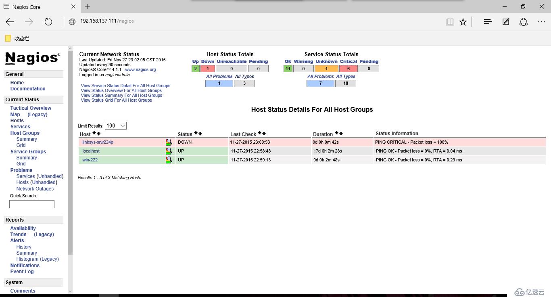Screen dimensions: 551x297
Task: Click red Down count 1
Action: click(x=208, y=69)
